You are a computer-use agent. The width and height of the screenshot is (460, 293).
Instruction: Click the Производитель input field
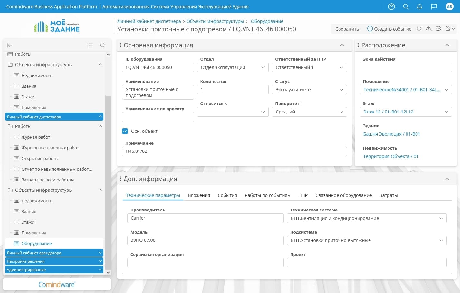click(206, 218)
